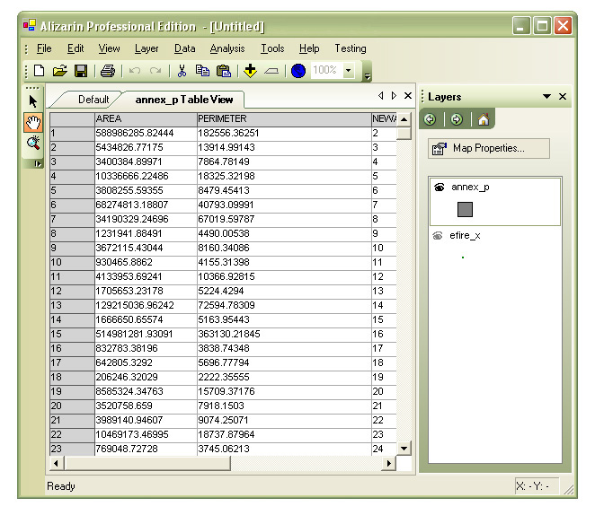Screen dimensions: 595x515
Task: Open the Analysis menu
Action: (227, 48)
